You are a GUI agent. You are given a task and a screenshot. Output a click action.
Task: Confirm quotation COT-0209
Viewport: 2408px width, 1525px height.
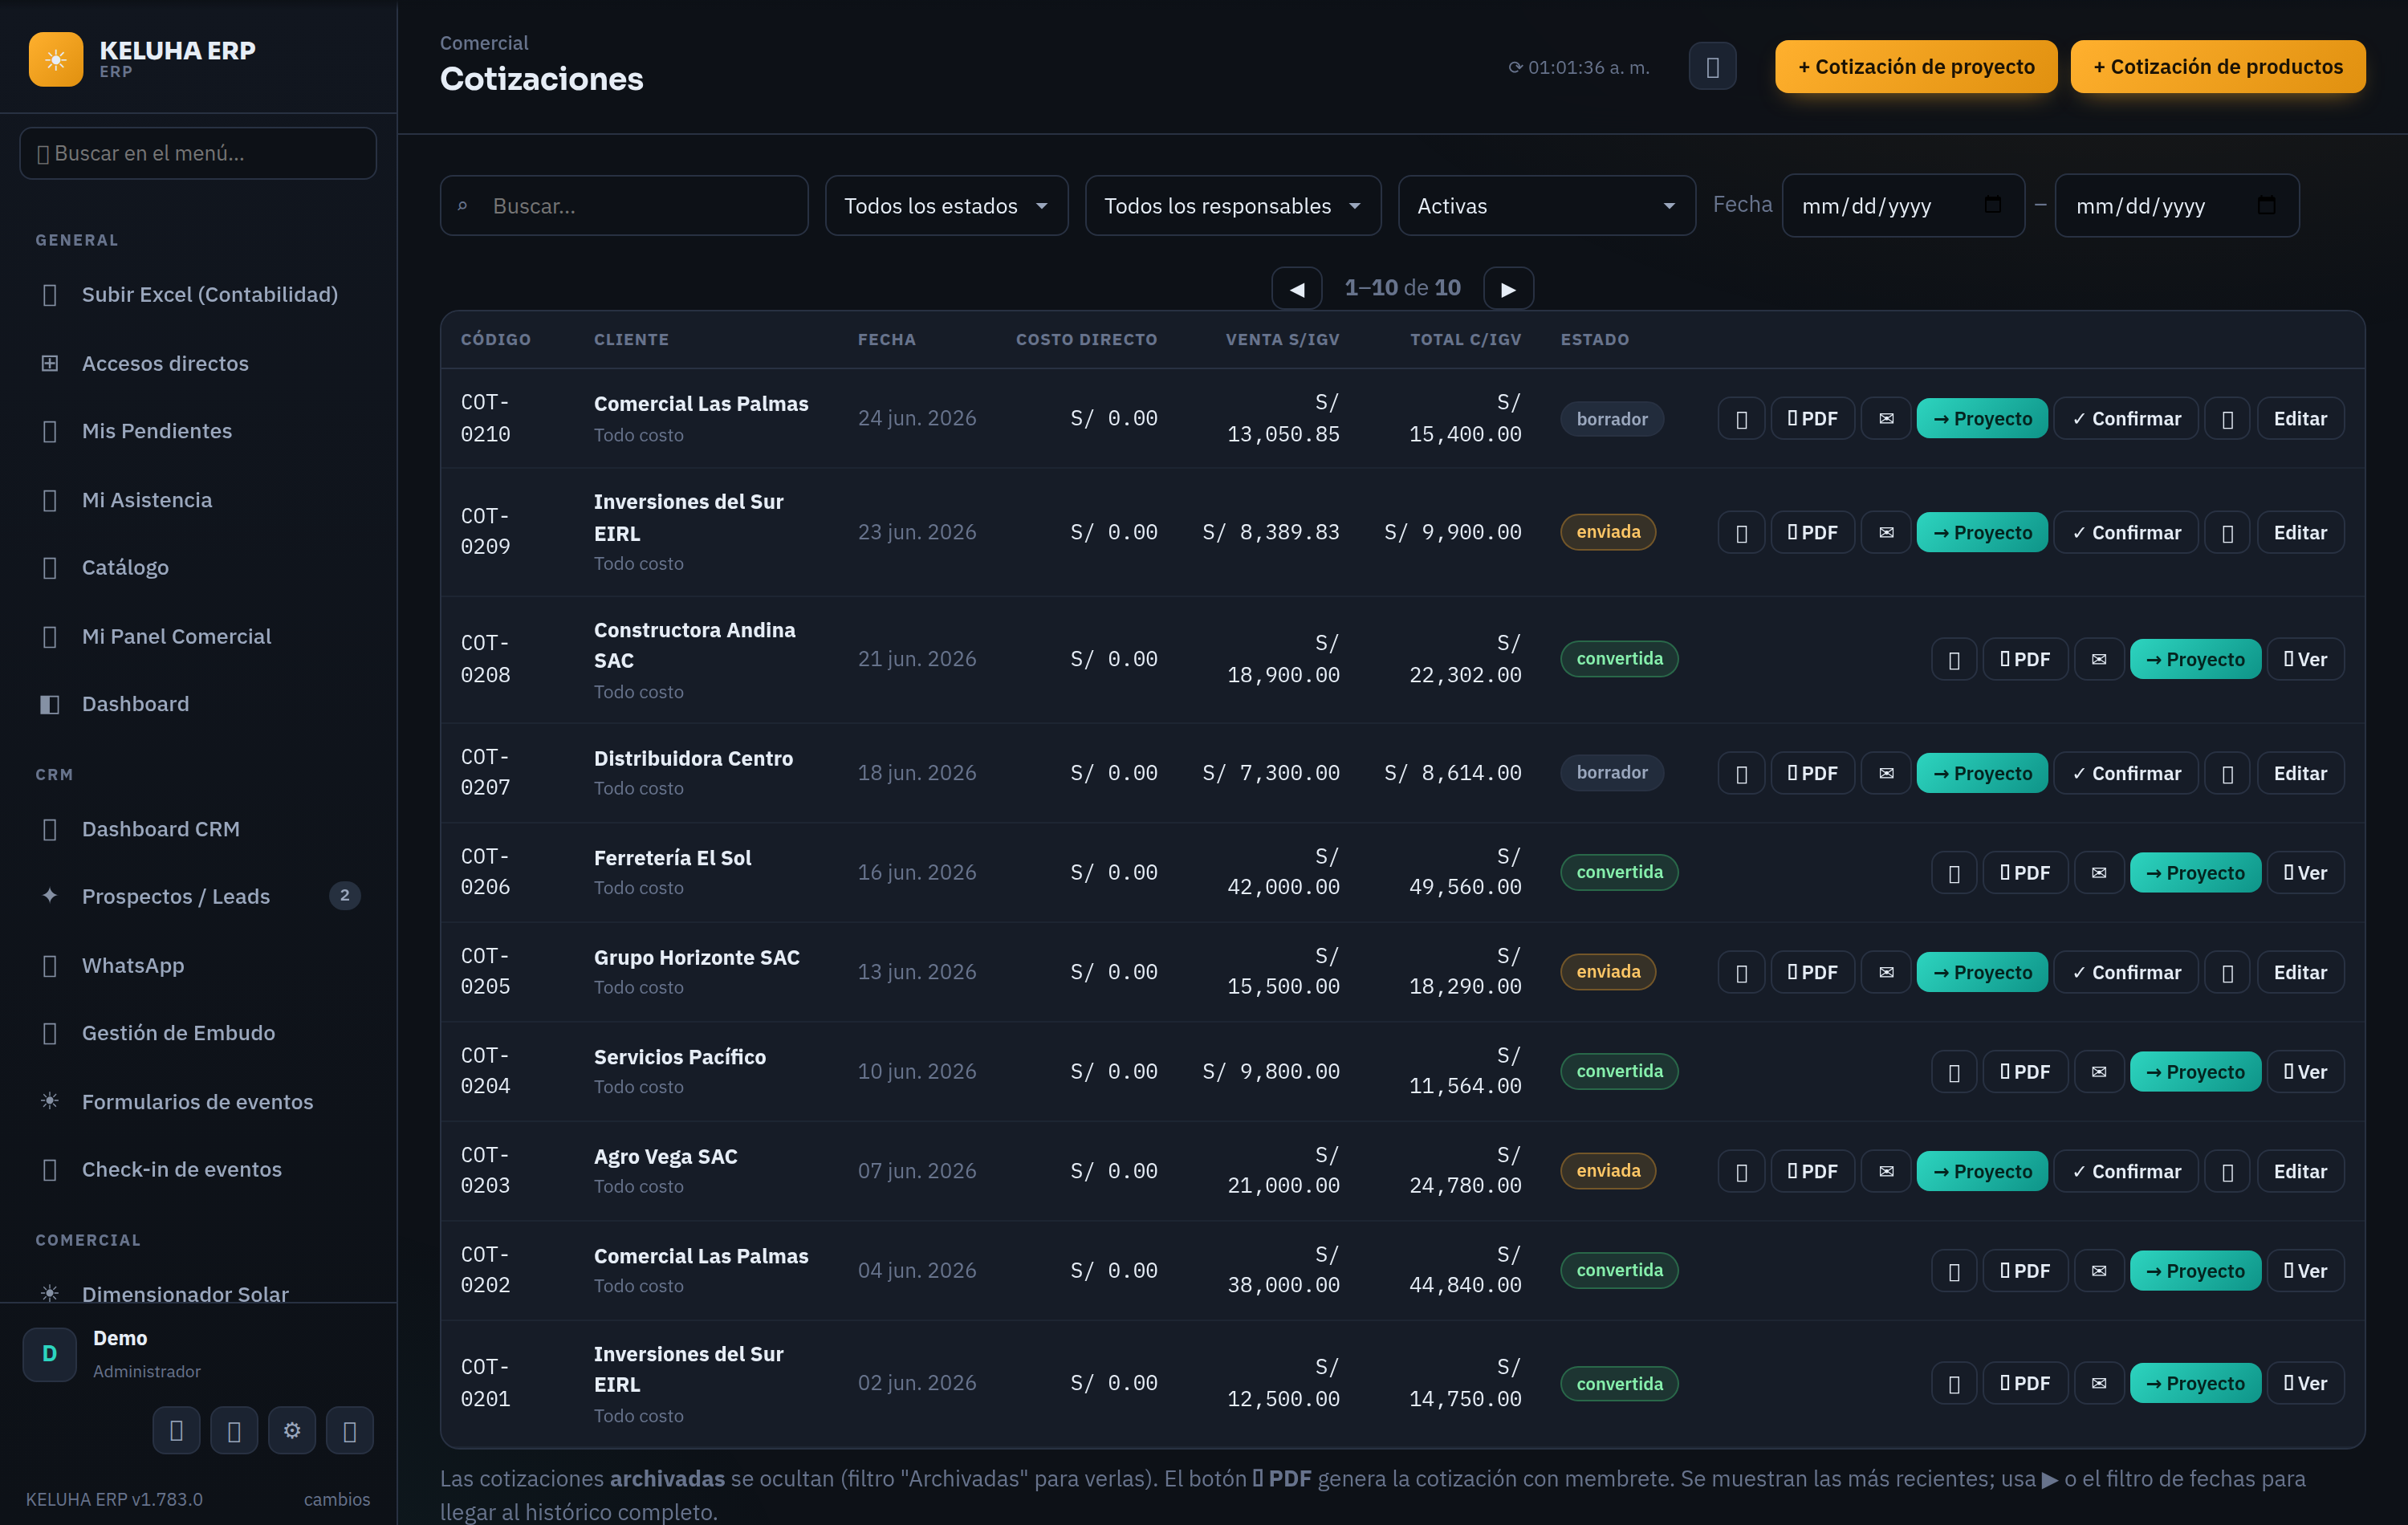click(x=2125, y=532)
